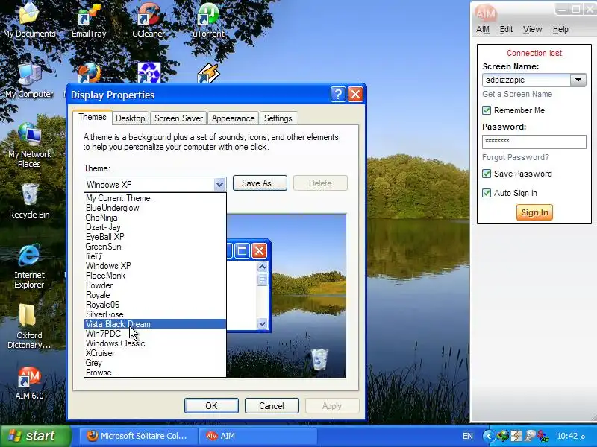The image size is (597, 447).
Task: Choose Vista Black Dream theme
Action: pos(155,324)
